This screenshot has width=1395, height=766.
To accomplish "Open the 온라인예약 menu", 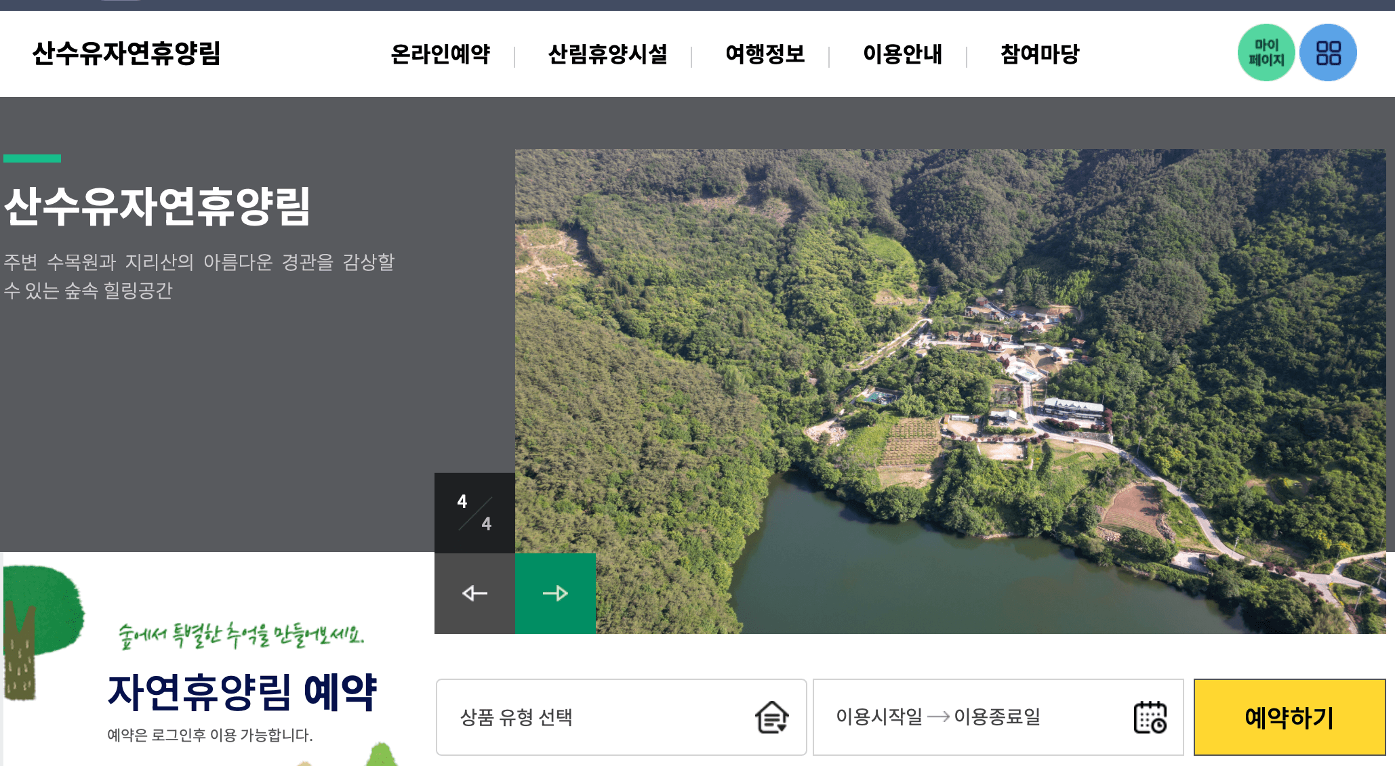I will [x=441, y=54].
